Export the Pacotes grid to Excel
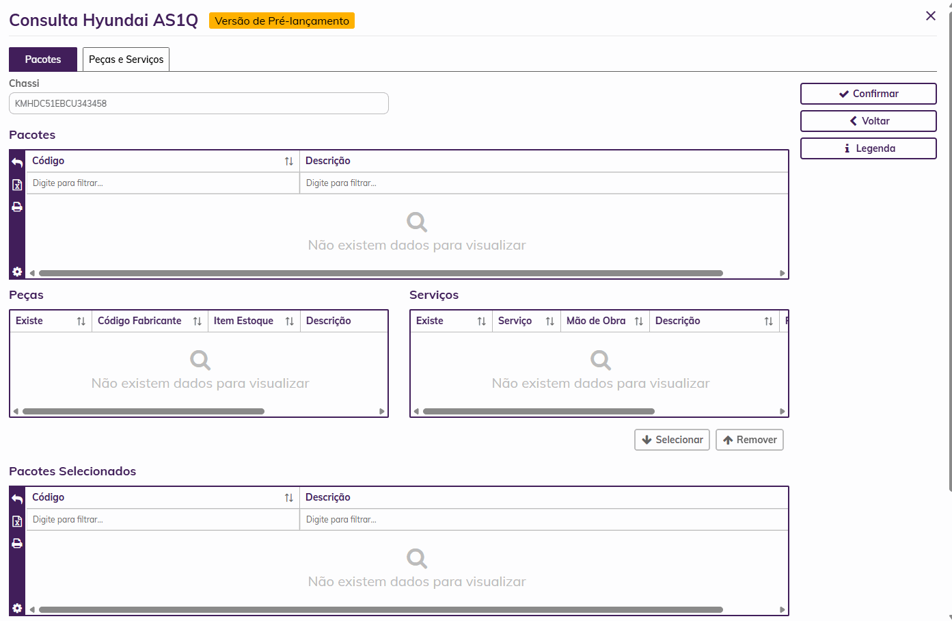Viewport: 952px width, 621px height. pyautogui.click(x=17, y=185)
